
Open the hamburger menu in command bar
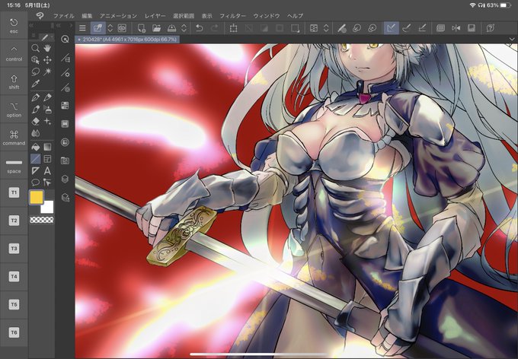(x=82, y=28)
